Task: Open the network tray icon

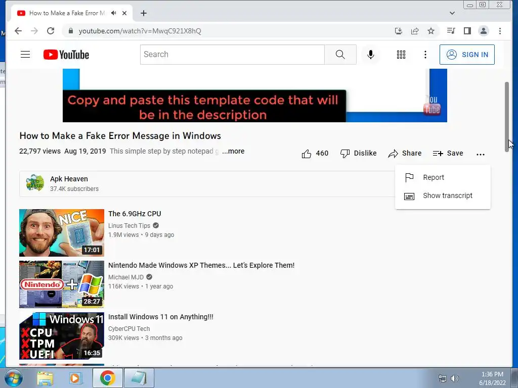Action: click(442, 378)
